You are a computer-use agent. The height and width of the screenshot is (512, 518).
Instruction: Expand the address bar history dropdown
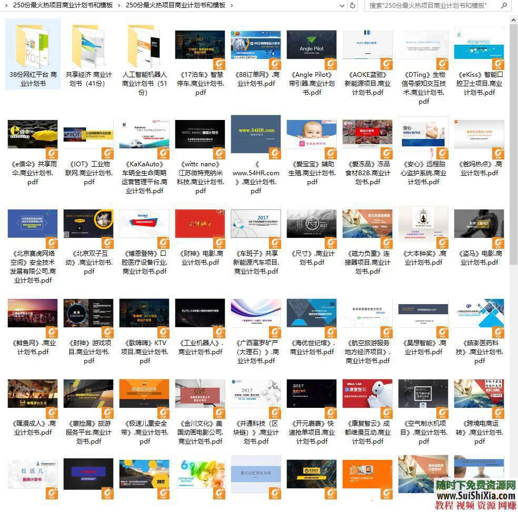(342, 6)
